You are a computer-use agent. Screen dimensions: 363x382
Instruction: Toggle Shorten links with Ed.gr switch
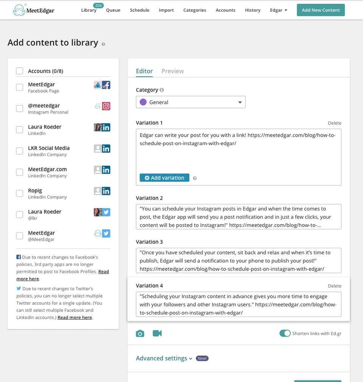click(x=285, y=333)
